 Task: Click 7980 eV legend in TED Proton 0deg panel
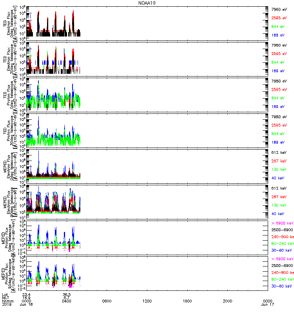(x=279, y=81)
